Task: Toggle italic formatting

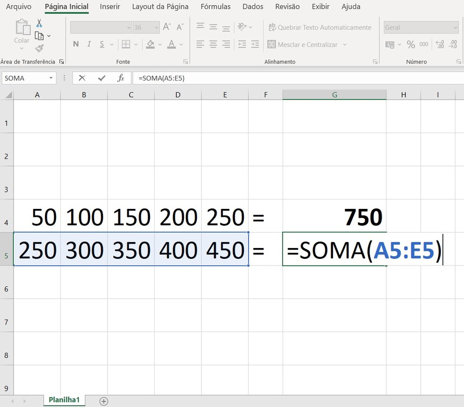Action: (x=89, y=44)
